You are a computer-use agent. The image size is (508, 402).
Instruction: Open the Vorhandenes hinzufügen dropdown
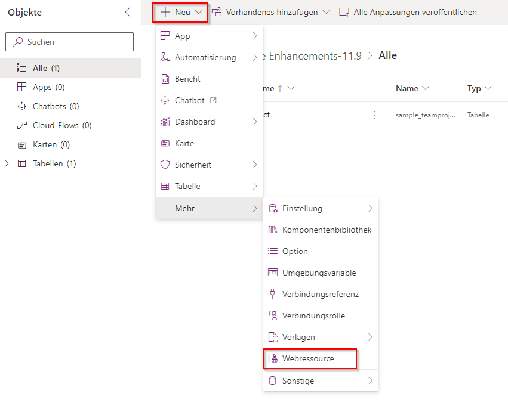[270, 12]
